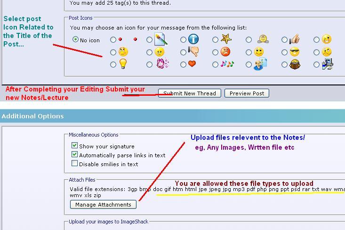Viewport: 345px width, 230px height.
Task: Click the crying smiley post icon
Action: (160, 52)
